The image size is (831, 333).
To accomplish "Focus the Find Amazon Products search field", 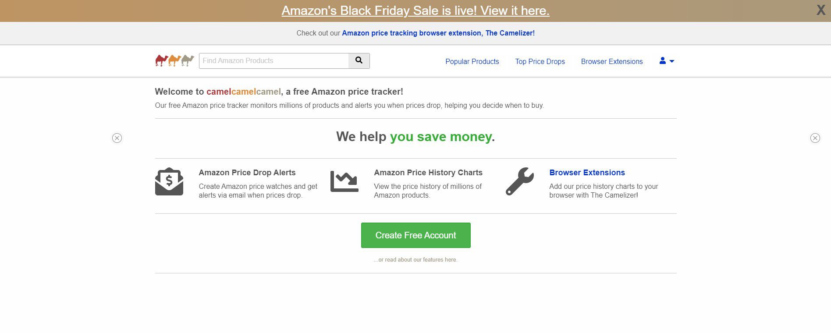I will [x=274, y=60].
